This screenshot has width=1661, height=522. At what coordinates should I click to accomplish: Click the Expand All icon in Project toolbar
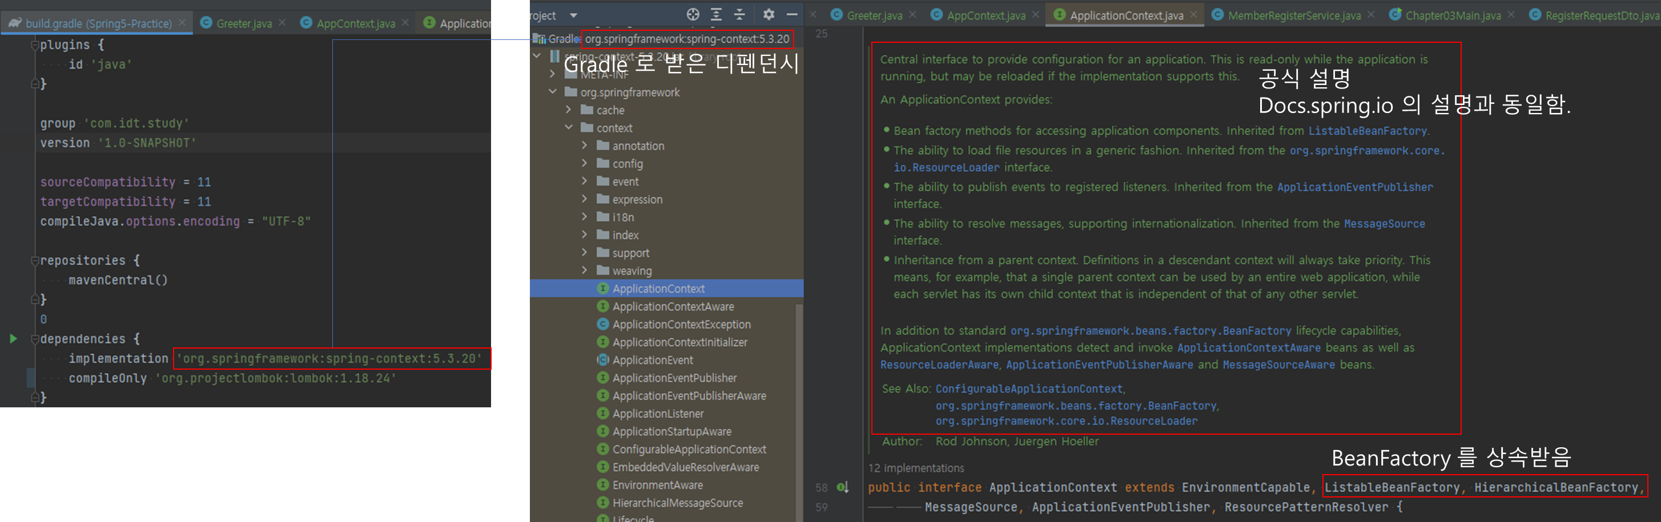tap(715, 14)
